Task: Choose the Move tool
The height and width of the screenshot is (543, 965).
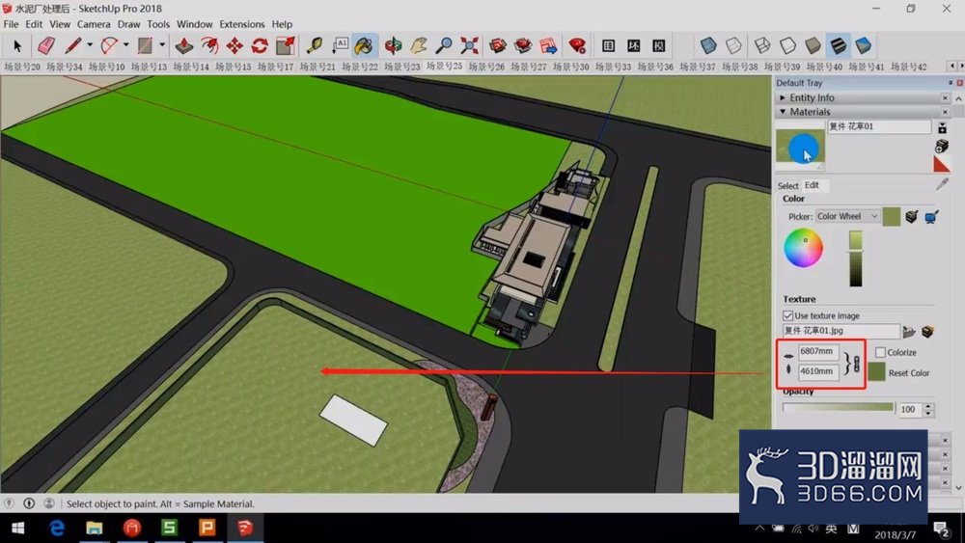Action: point(234,45)
